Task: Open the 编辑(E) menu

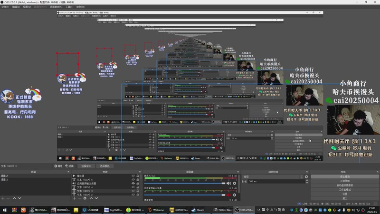Action: coord(16,7)
